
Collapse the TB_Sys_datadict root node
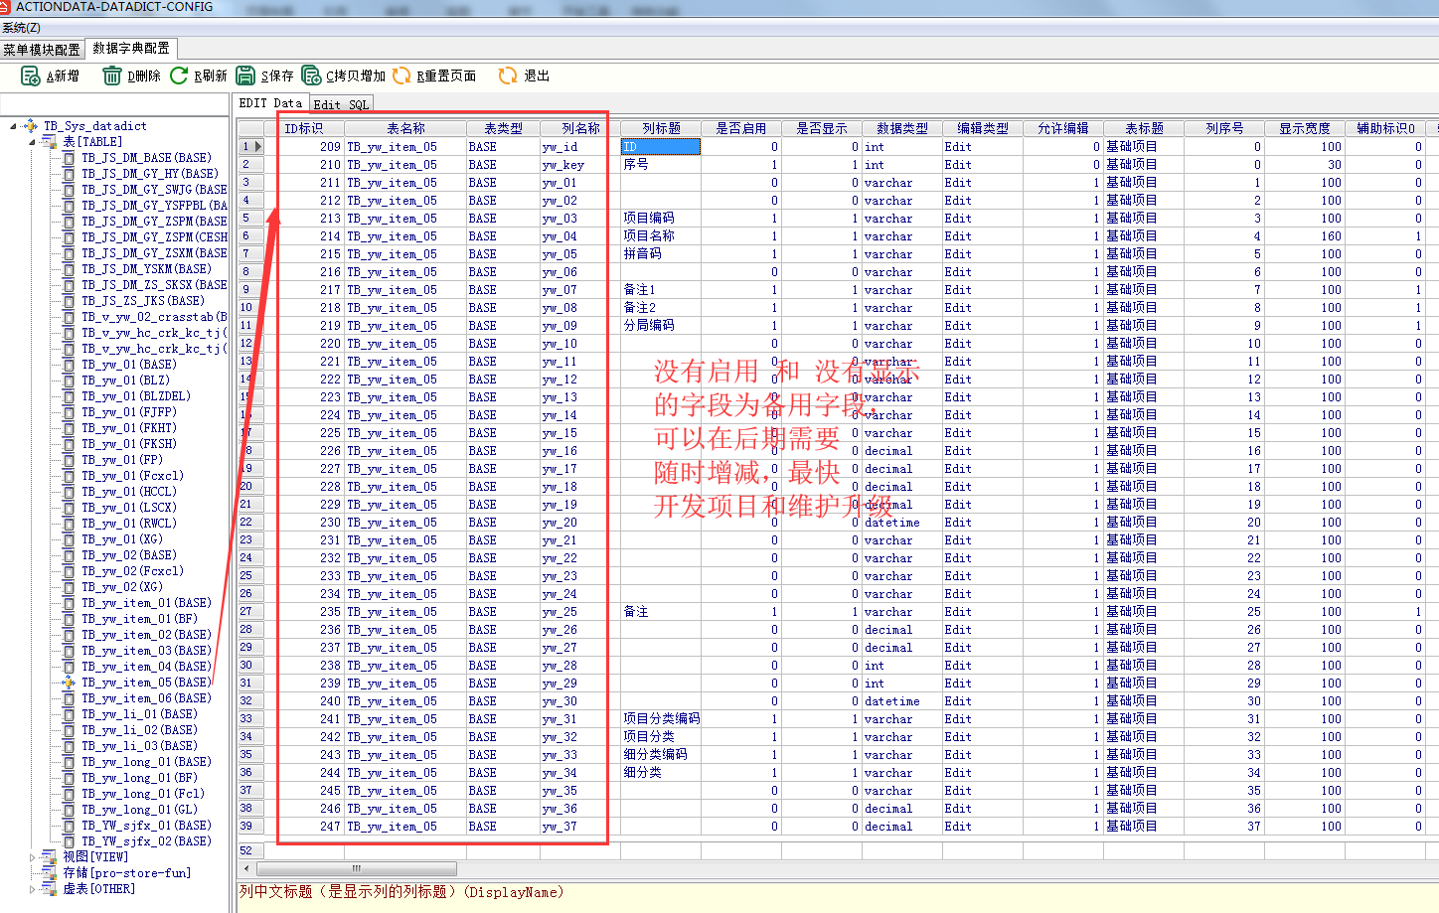(x=13, y=126)
